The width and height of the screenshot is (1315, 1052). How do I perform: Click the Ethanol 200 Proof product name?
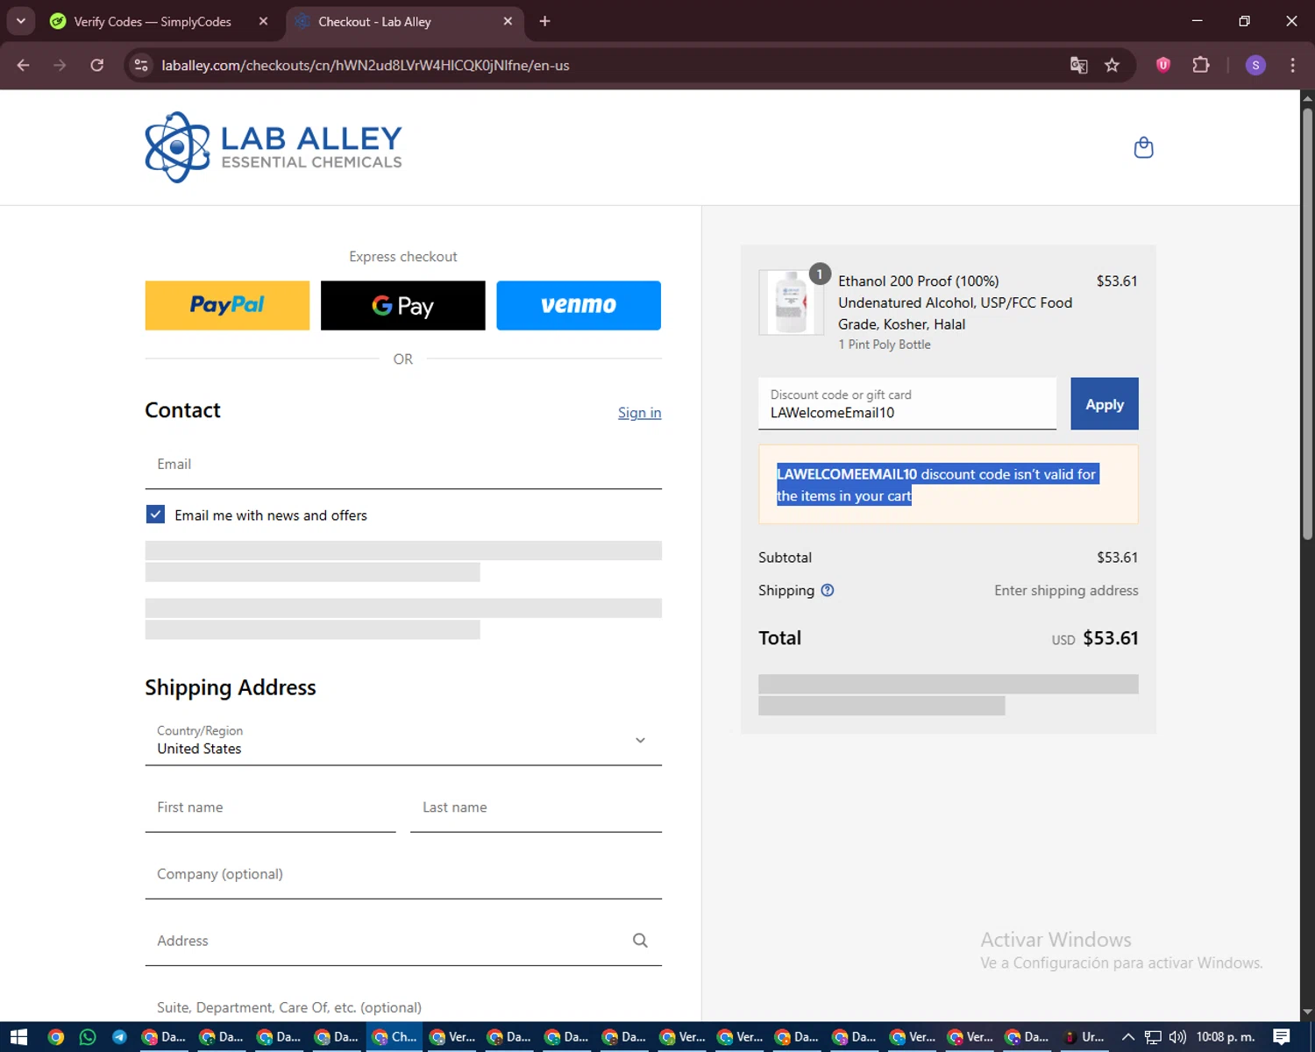tap(955, 302)
